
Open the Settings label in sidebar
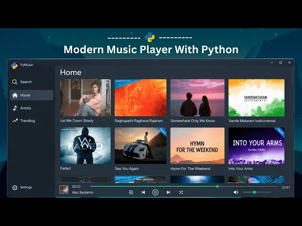tap(26, 187)
